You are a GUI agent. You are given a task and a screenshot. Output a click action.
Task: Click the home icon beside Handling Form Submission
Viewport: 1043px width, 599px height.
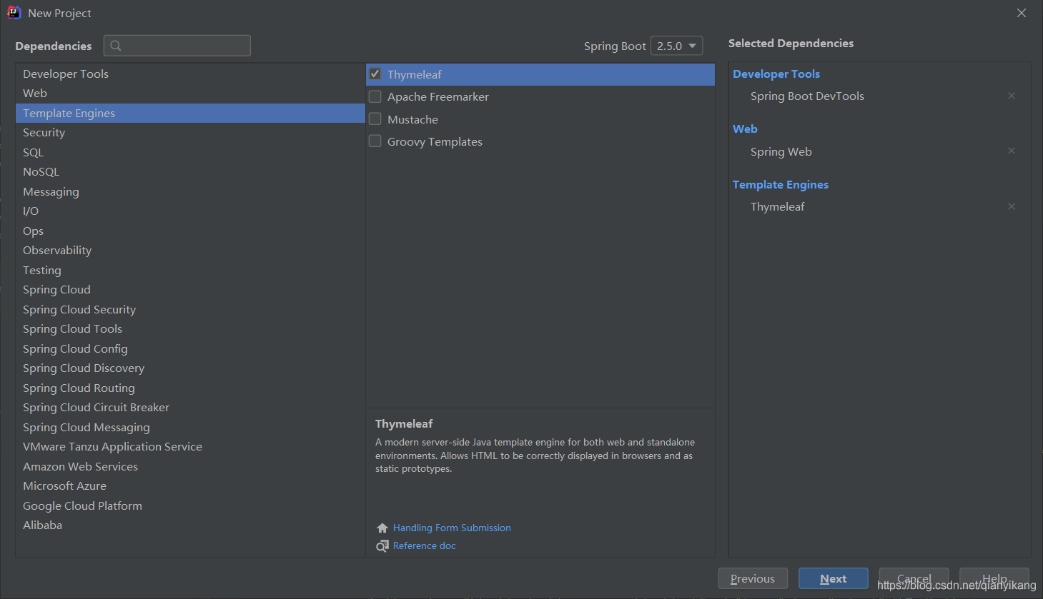[x=382, y=528]
